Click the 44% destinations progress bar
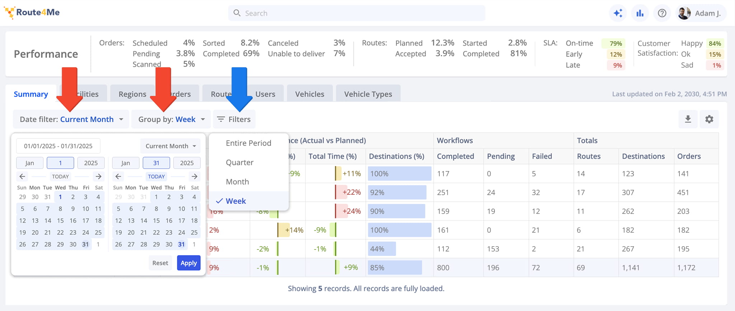 (x=382, y=249)
